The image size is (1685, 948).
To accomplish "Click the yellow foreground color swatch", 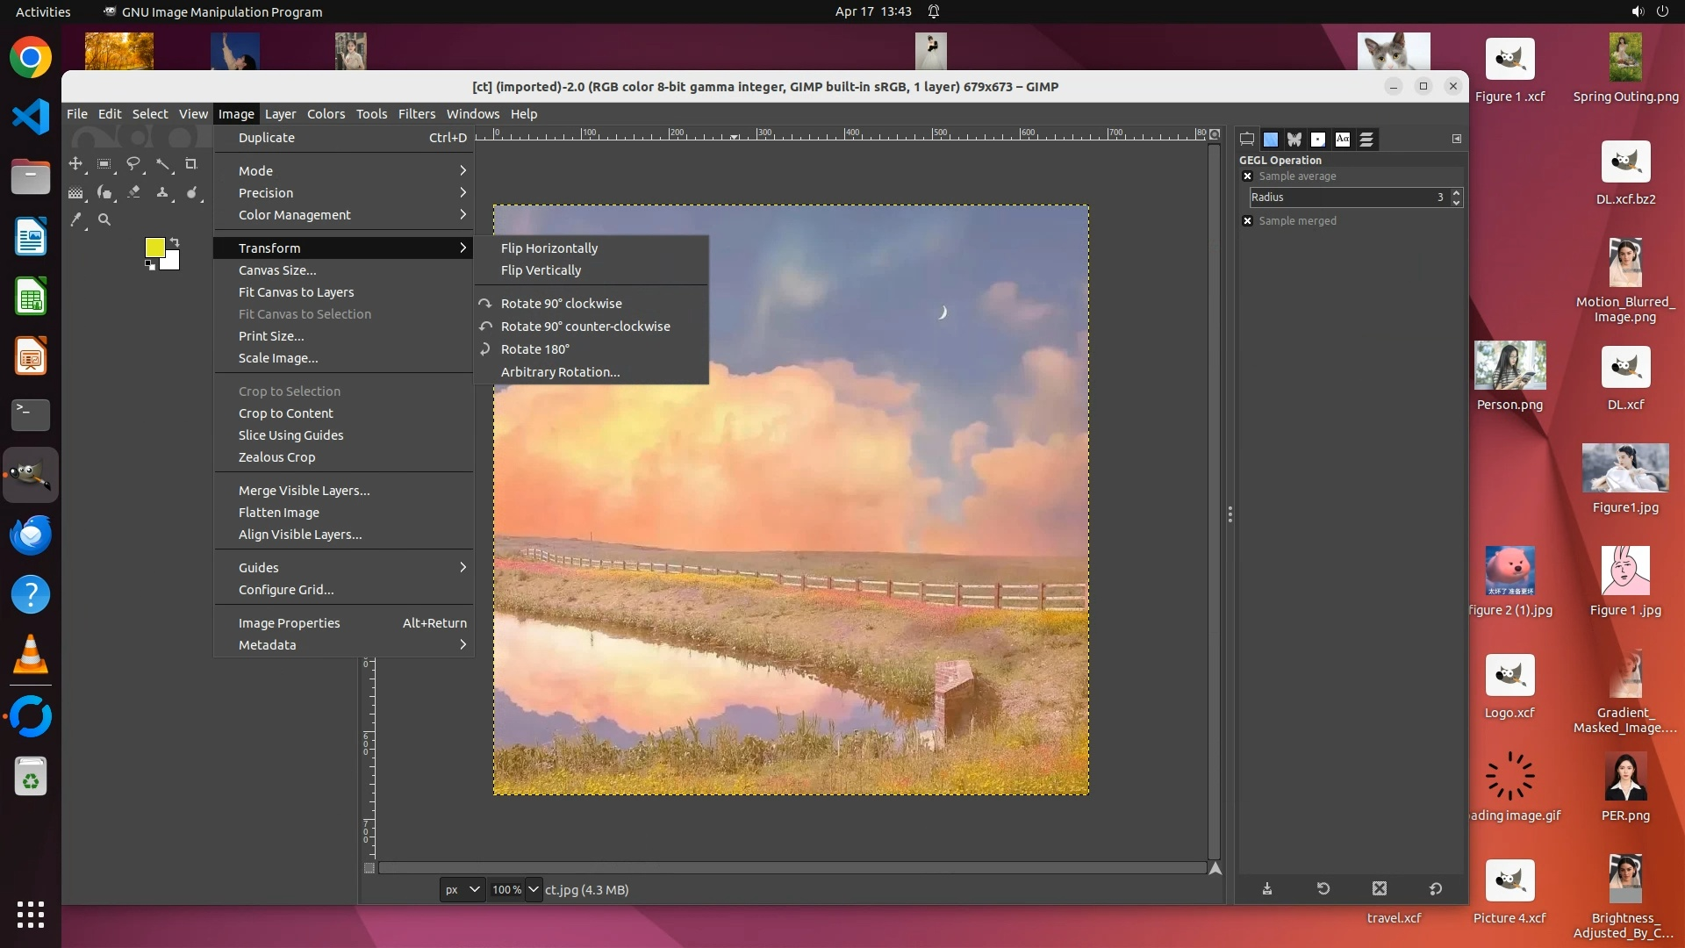I will [154, 248].
